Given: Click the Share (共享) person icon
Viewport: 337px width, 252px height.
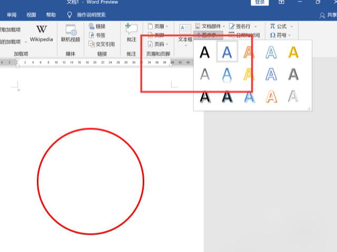Looking at the screenshot, I should [322, 15].
